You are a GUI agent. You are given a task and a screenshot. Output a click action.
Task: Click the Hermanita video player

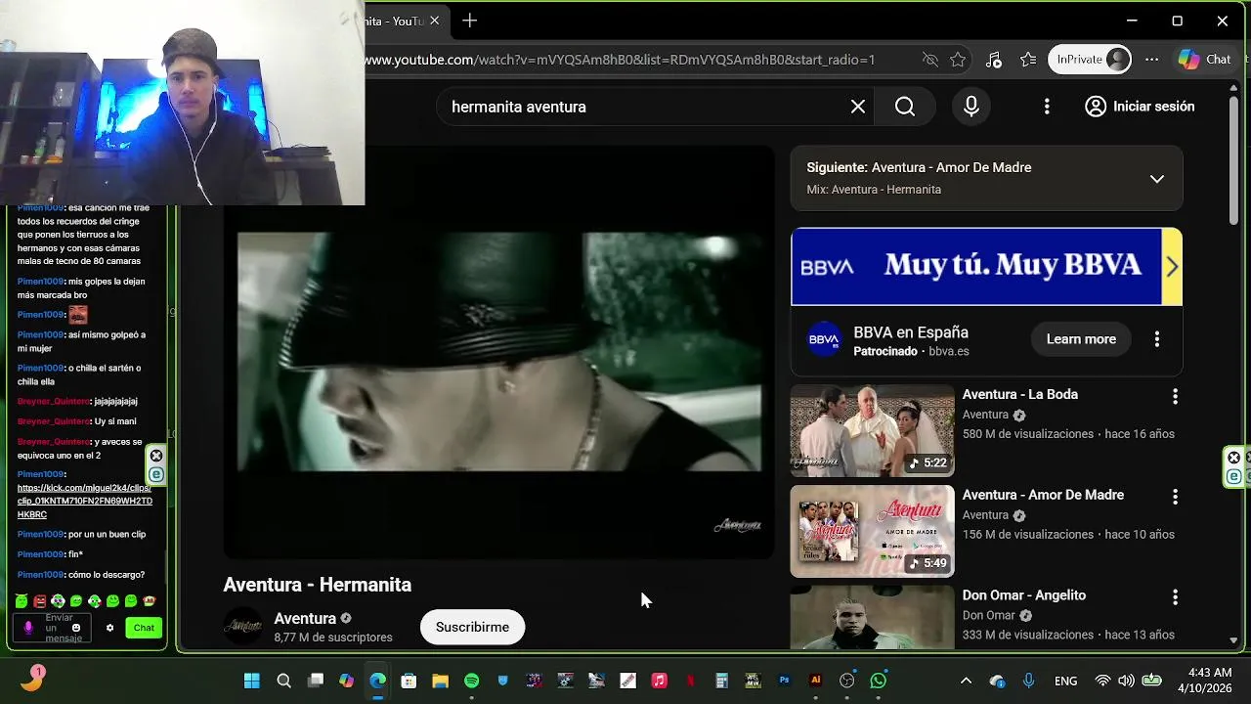click(x=498, y=352)
